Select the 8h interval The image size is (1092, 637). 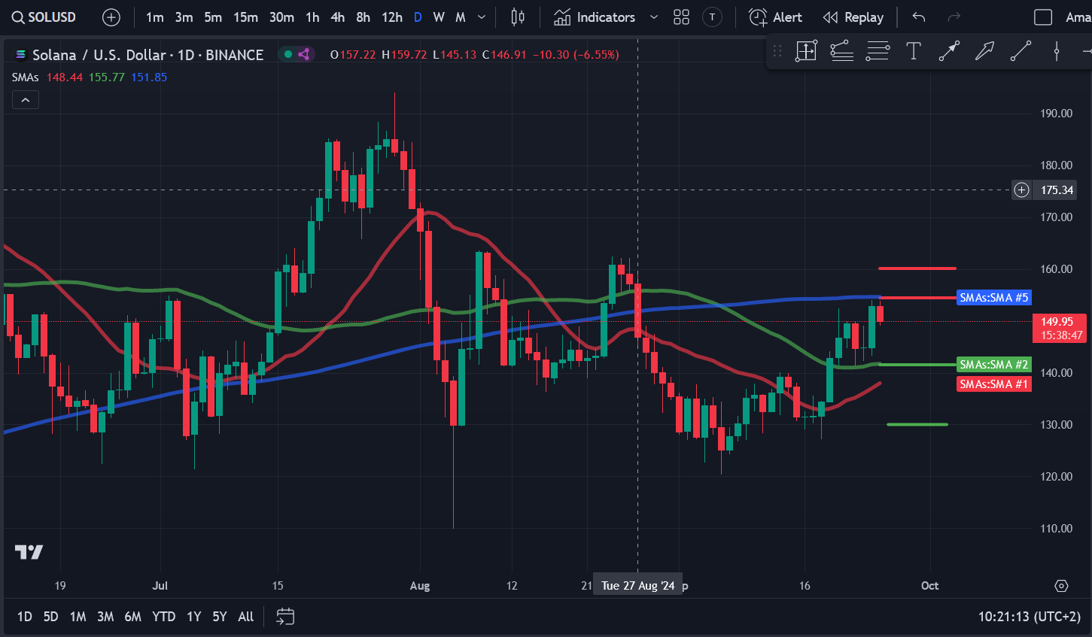click(363, 17)
